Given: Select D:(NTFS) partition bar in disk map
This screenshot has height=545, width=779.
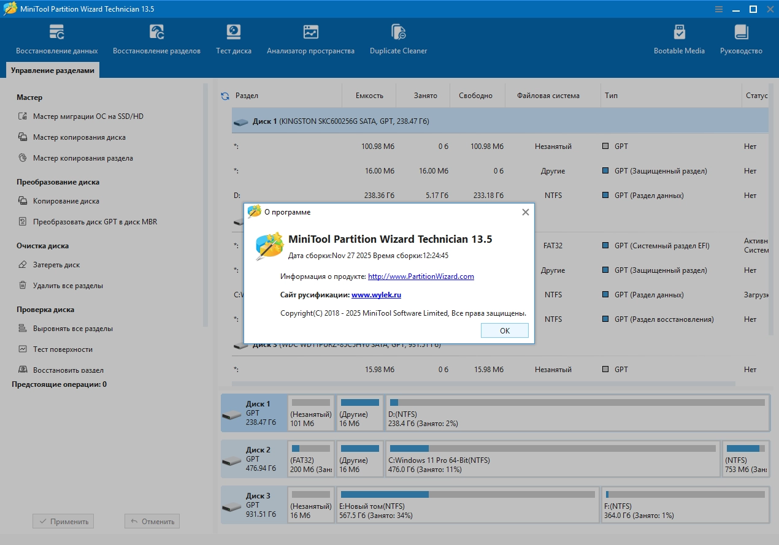Looking at the screenshot, I should click(x=577, y=413).
